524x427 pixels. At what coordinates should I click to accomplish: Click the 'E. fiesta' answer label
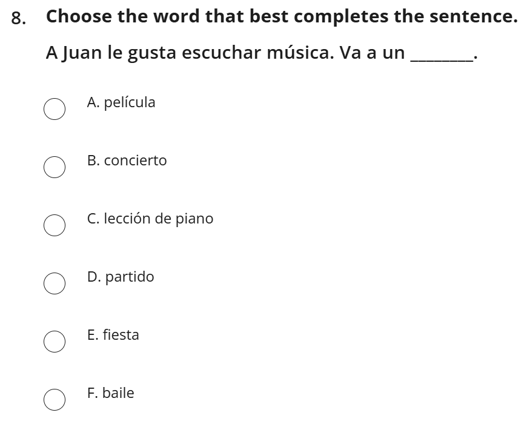113,335
